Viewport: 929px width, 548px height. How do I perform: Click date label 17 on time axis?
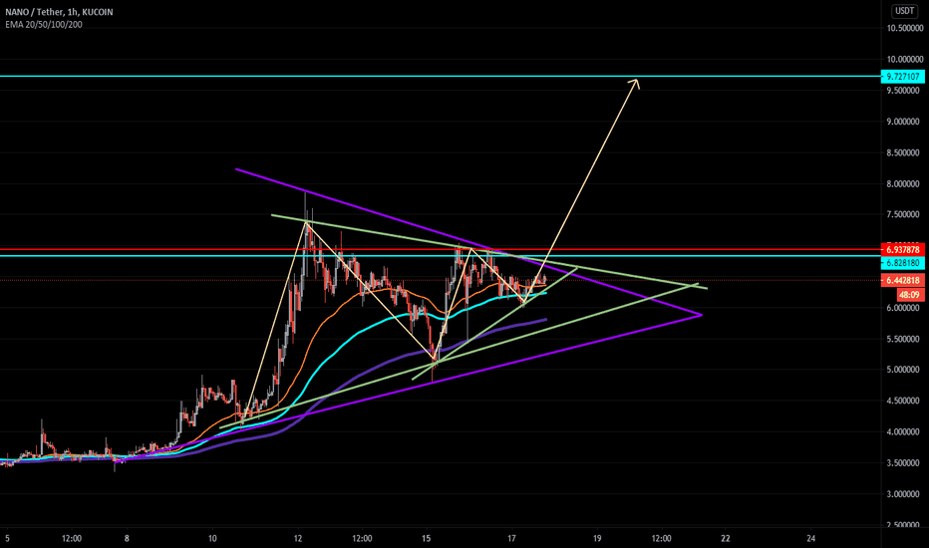point(512,538)
